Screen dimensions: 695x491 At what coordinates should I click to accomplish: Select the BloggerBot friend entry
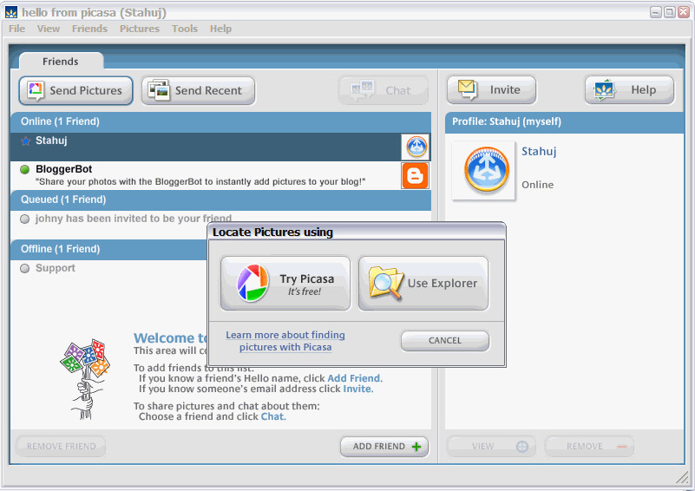click(220, 175)
